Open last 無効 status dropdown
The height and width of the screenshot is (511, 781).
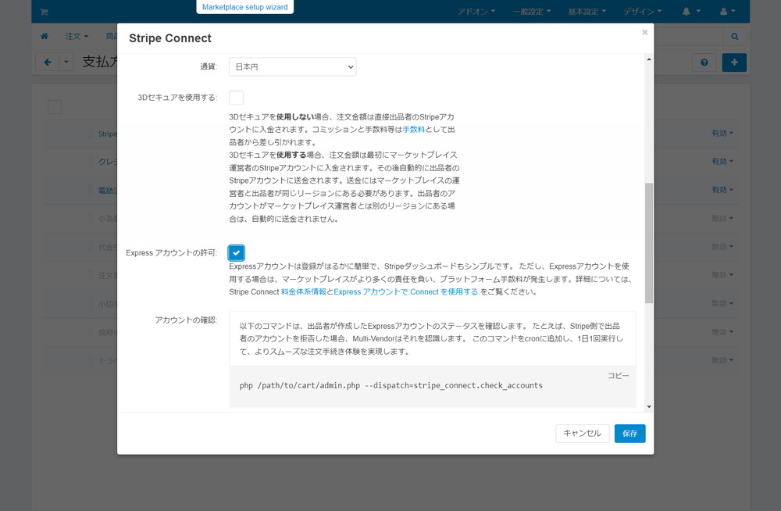click(722, 360)
